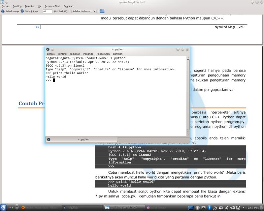Screen dimensions: 264x211
Task: Open Bantuan menu in Konsole window
Action: [117, 54]
